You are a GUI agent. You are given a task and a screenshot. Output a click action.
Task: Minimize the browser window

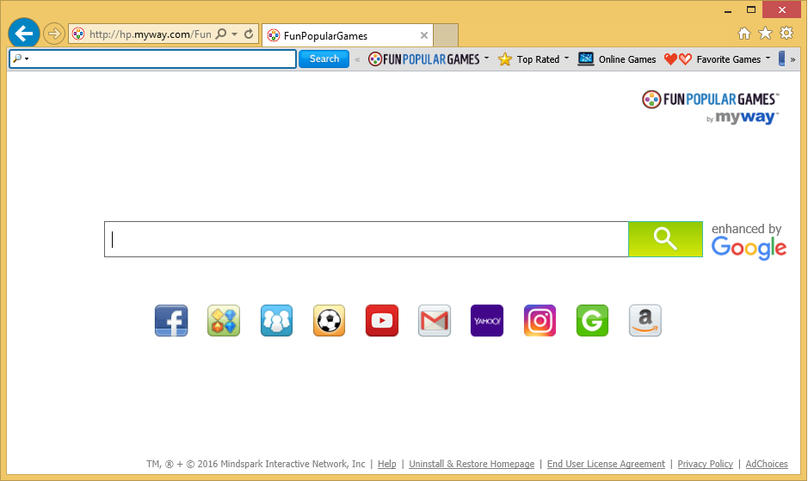728,10
